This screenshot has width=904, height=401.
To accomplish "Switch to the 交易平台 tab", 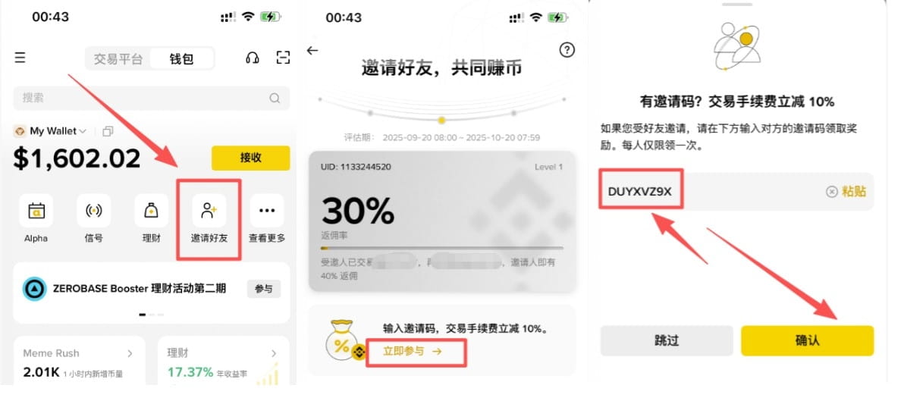I will [x=118, y=59].
